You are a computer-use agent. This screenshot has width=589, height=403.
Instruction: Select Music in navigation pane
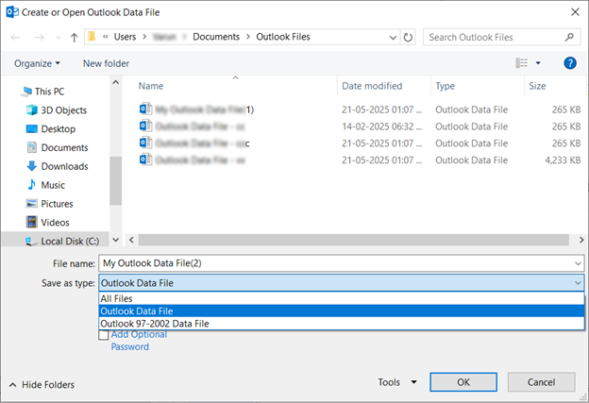click(45, 185)
